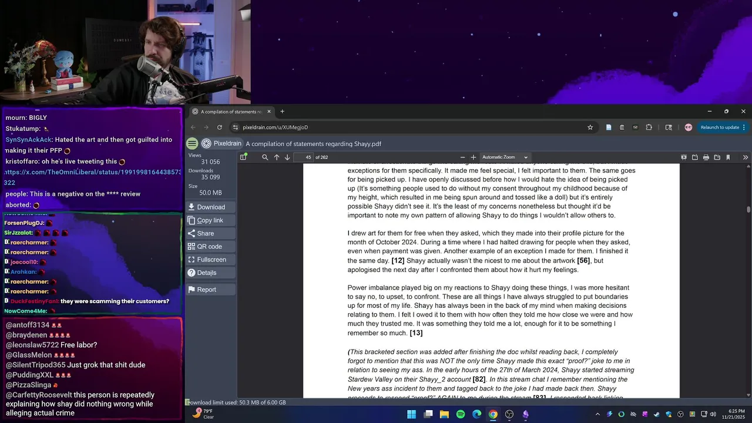This screenshot has height=423, width=752.
Task: Zoom out the PDF document
Action: (x=462, y=157)
